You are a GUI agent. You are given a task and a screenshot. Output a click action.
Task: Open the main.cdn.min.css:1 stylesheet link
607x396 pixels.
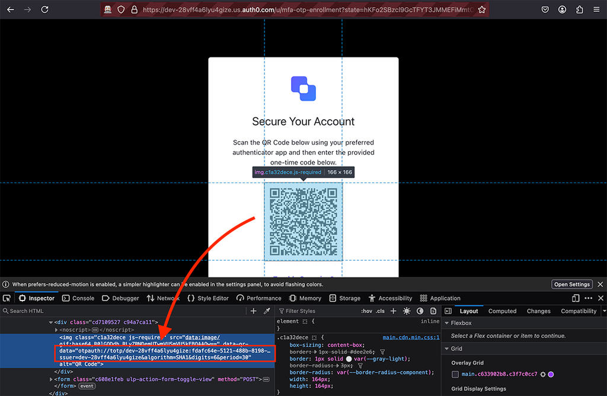[x=411, y=337]
